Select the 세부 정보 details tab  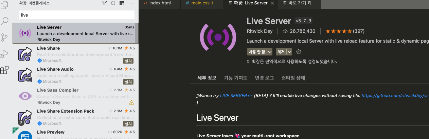[207, 78]
